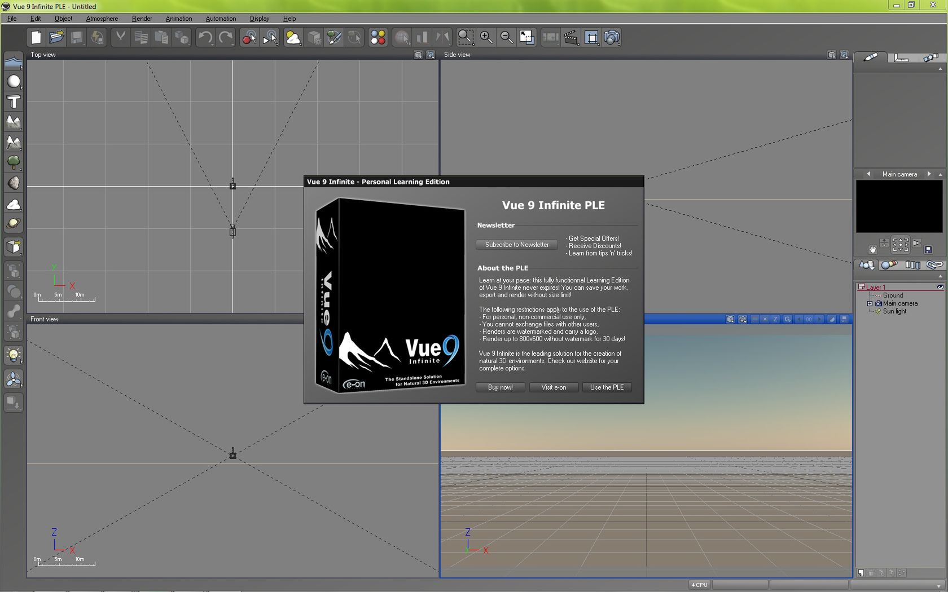Click the Zoom in magnifier icon
This screenshot has width=948, height=592.
[x=486, y=38]
